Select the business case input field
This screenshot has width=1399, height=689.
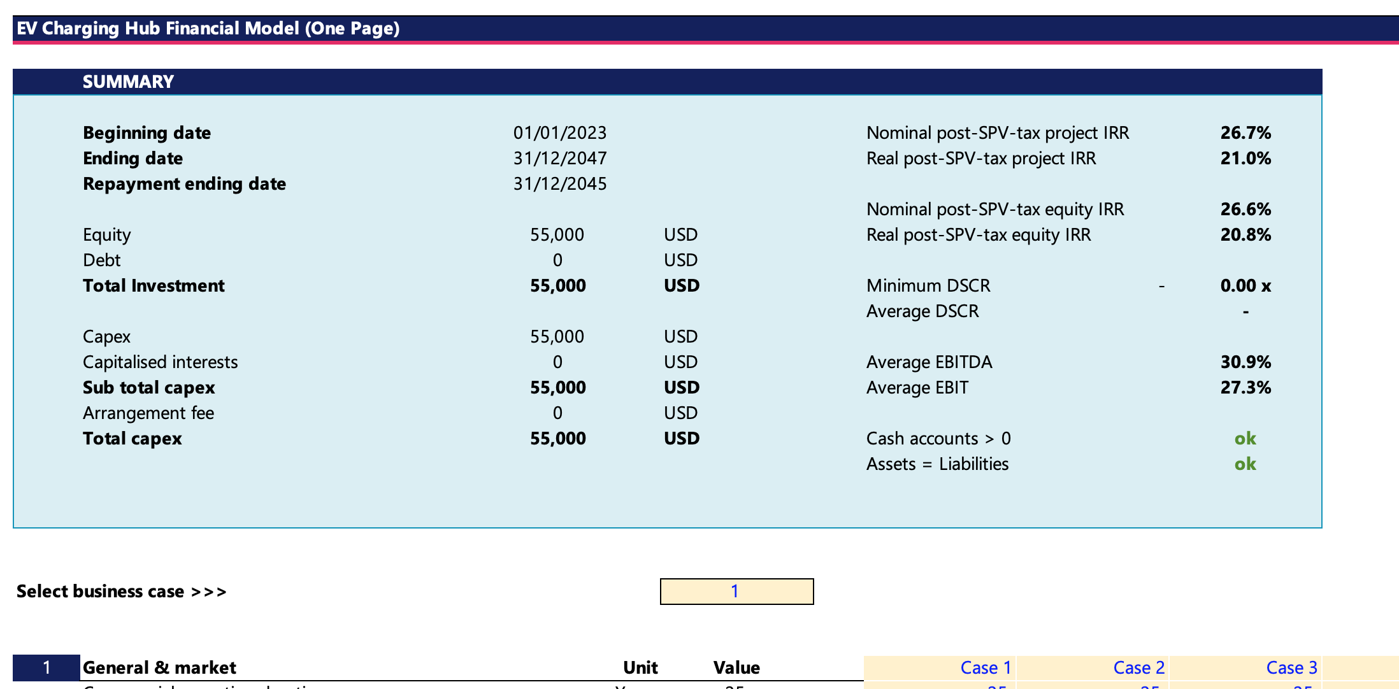click(x=736, y=591)
